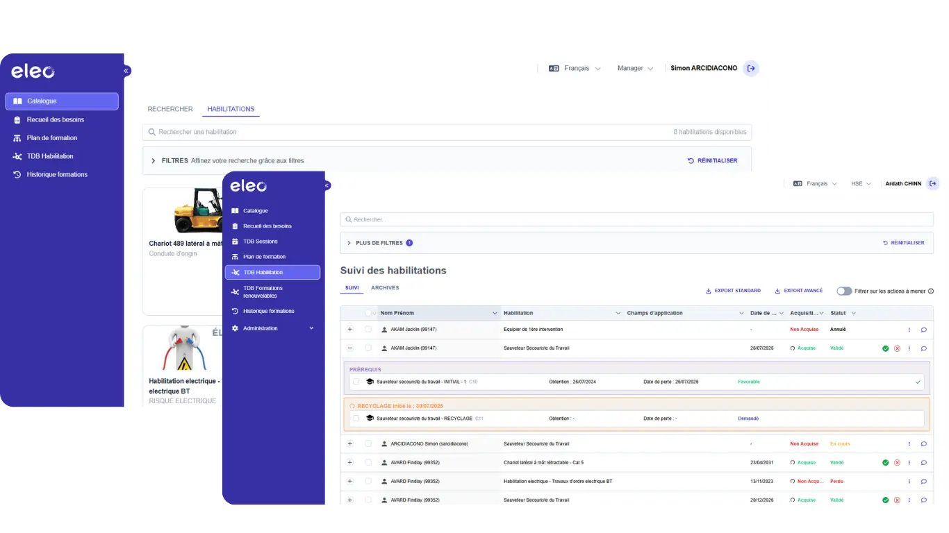949x533 pixels.
Task: Collapse the front sidebar with the double-chevron icon
Action: [327, 185]
